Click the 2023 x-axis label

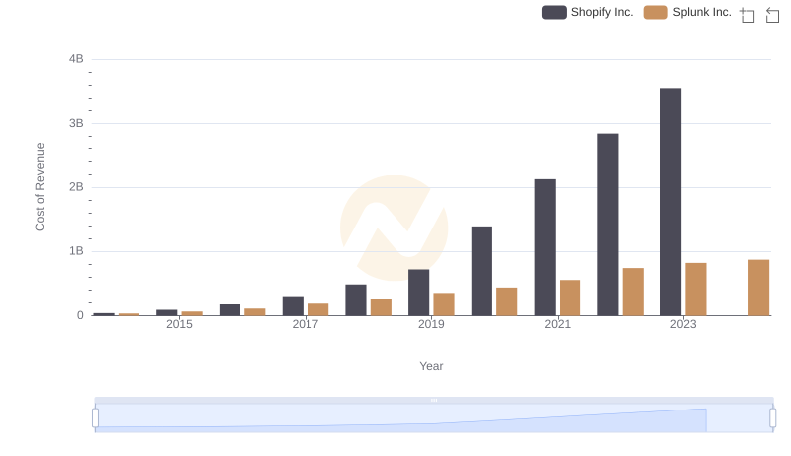[683, 324]
